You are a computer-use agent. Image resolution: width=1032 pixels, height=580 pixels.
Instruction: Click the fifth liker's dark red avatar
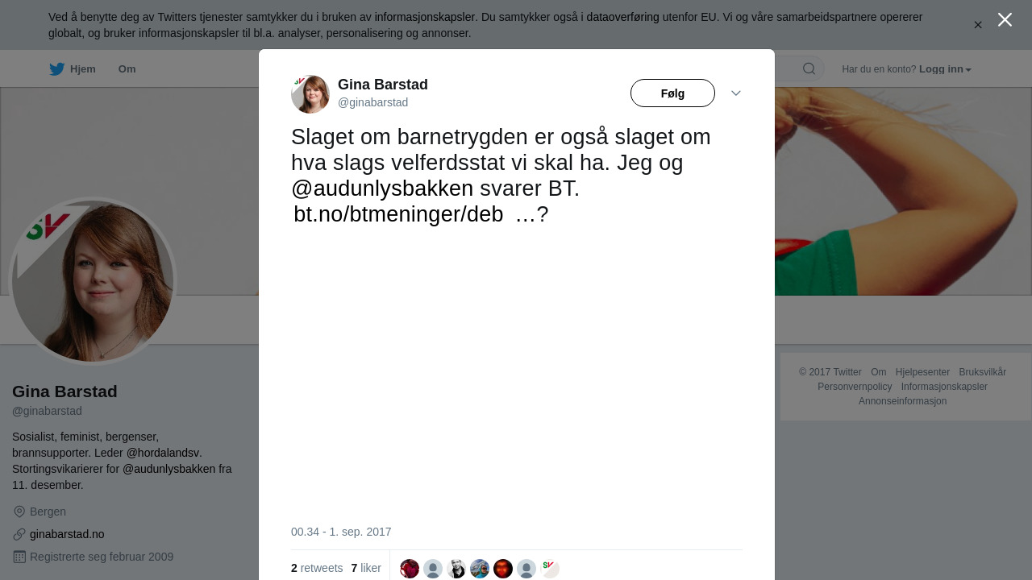pos(503,569)
